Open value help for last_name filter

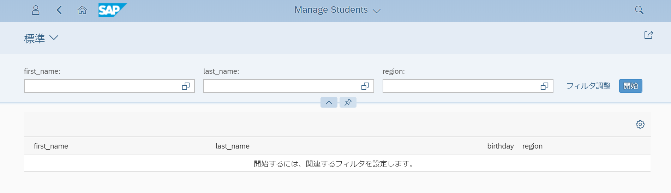pos(365,86)
